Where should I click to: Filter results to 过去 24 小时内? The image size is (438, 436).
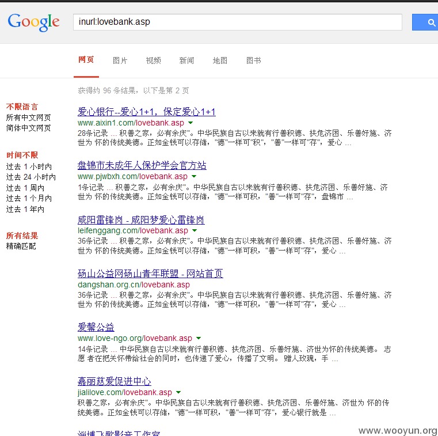point(31,177)
